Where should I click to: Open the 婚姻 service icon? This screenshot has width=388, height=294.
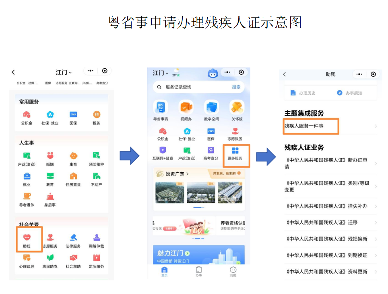pos(50,156)
